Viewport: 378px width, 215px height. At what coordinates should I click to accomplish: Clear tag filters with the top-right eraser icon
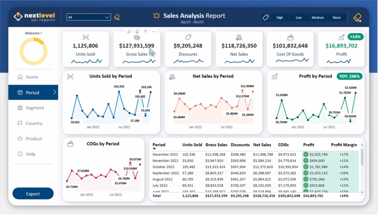coord(357,17)
